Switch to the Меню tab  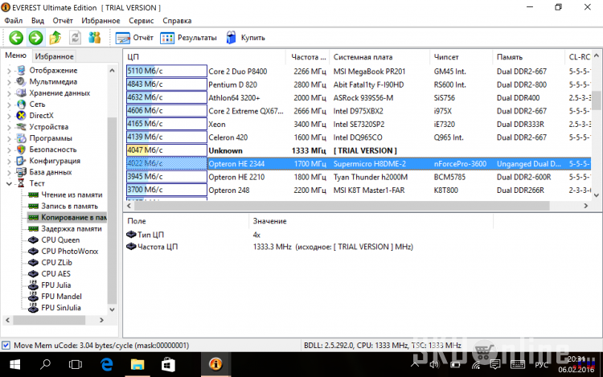click(15, 55)
